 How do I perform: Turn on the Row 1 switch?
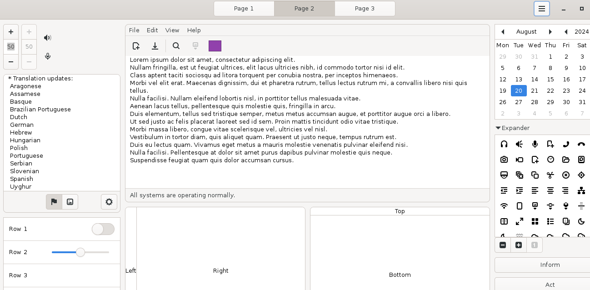103,229
